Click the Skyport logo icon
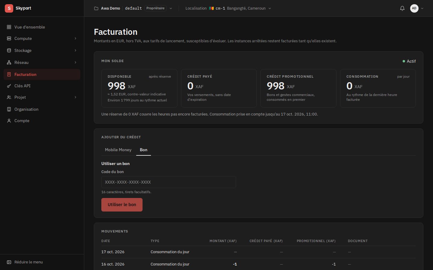 coord(9,8)
